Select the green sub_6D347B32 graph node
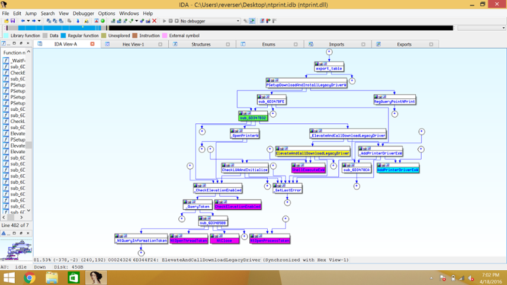Image resolution: width=507 pixels, height=285 pixels. 254,117
